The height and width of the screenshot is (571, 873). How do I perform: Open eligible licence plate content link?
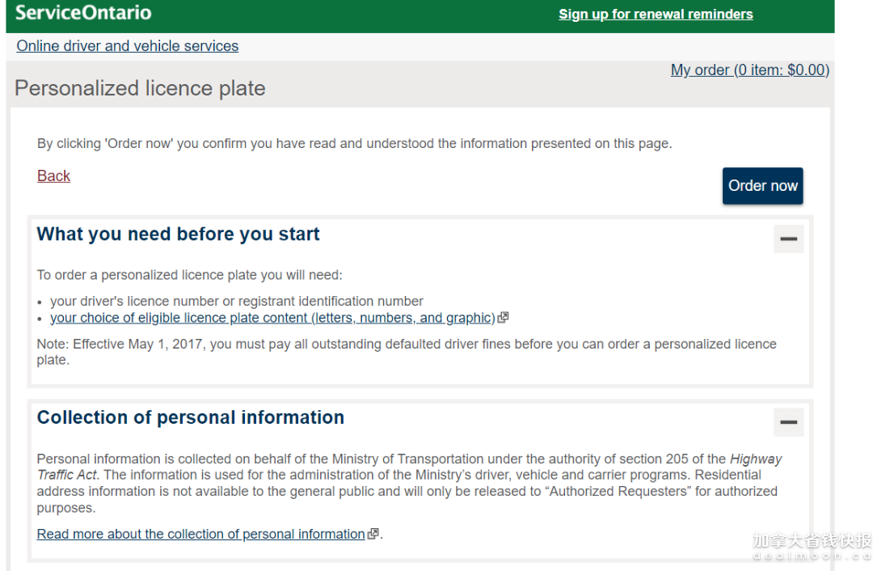pos(272,318)
